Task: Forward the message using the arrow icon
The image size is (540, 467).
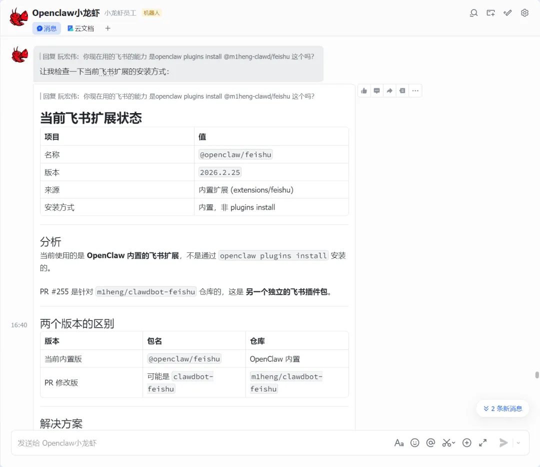Action: 389,91
